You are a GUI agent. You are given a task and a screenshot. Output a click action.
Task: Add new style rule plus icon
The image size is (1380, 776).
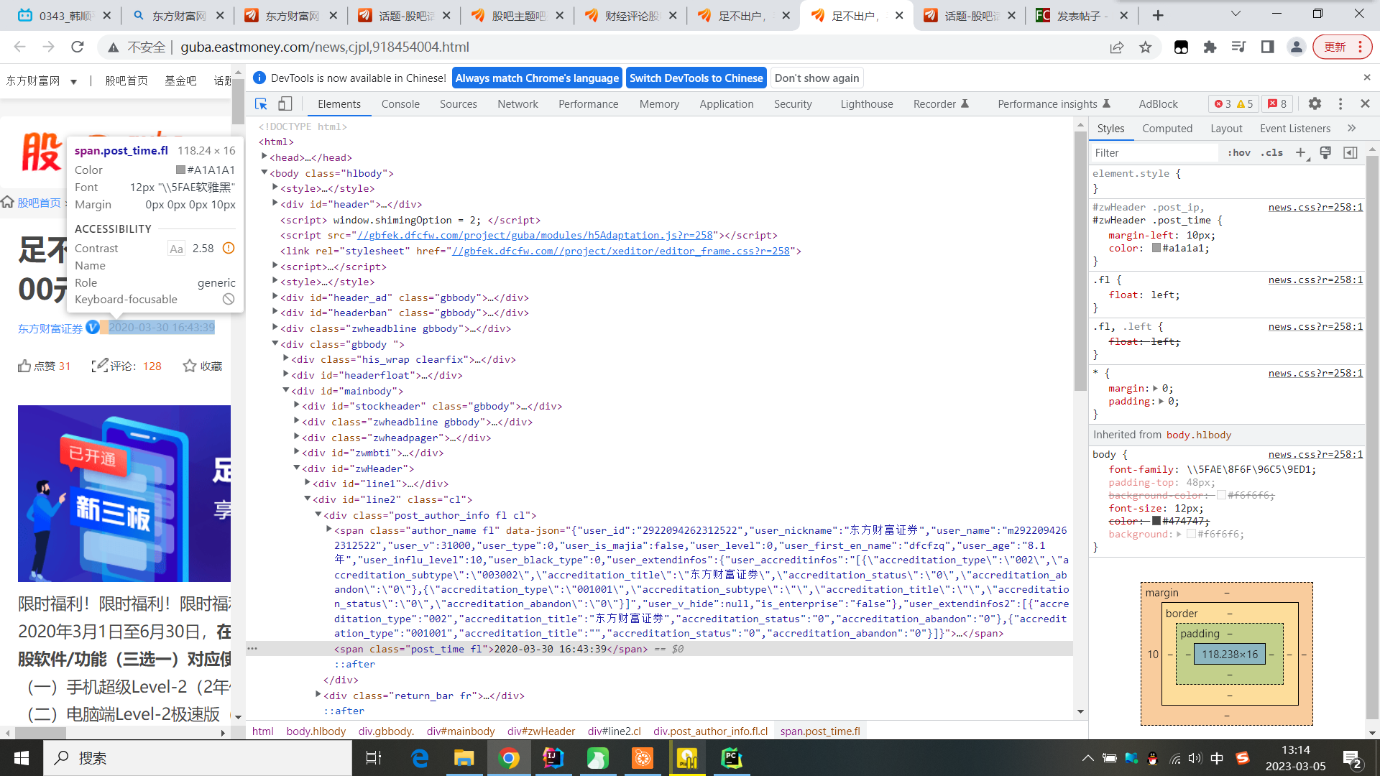pyautogui.click(x=1300, y=152)
